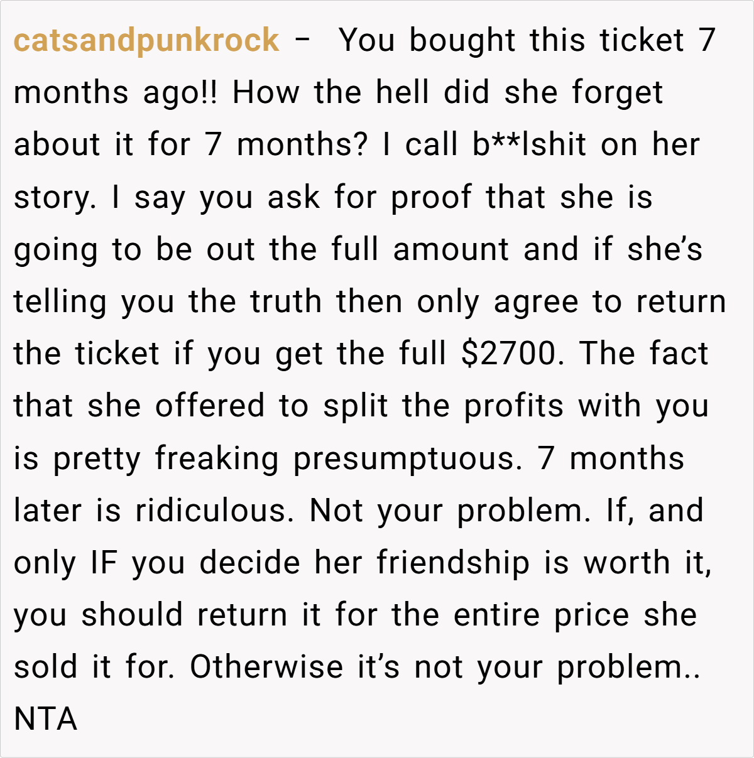Click the $2700 amount in the comment
Image resolution: width=754 pixels, height=758 pixels.
point(508,354)
